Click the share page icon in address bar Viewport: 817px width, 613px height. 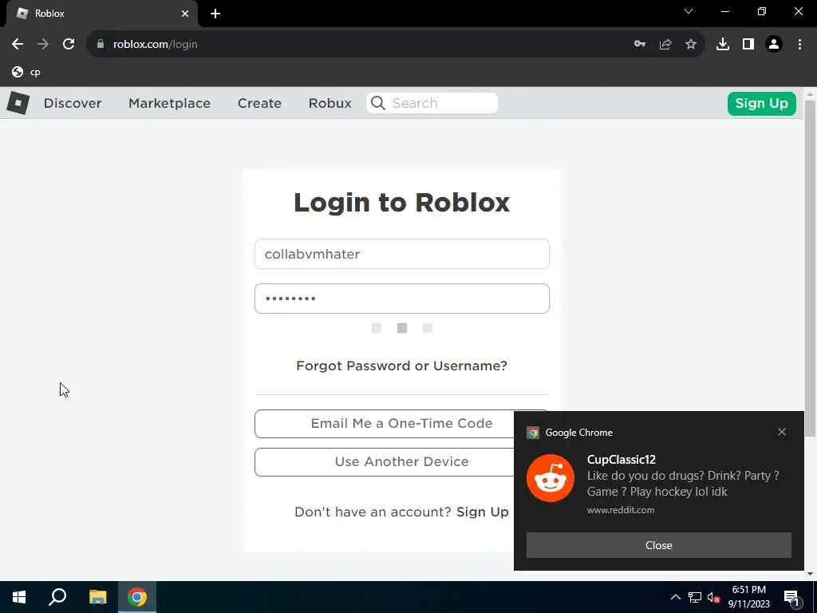click(x=665, y=45)
